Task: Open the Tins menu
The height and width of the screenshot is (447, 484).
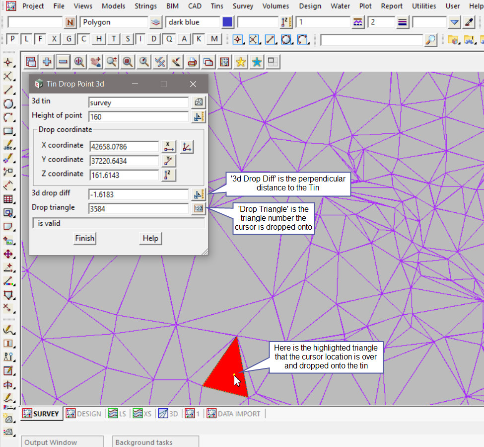Action: pyautogui.click(x=216, y=6)
